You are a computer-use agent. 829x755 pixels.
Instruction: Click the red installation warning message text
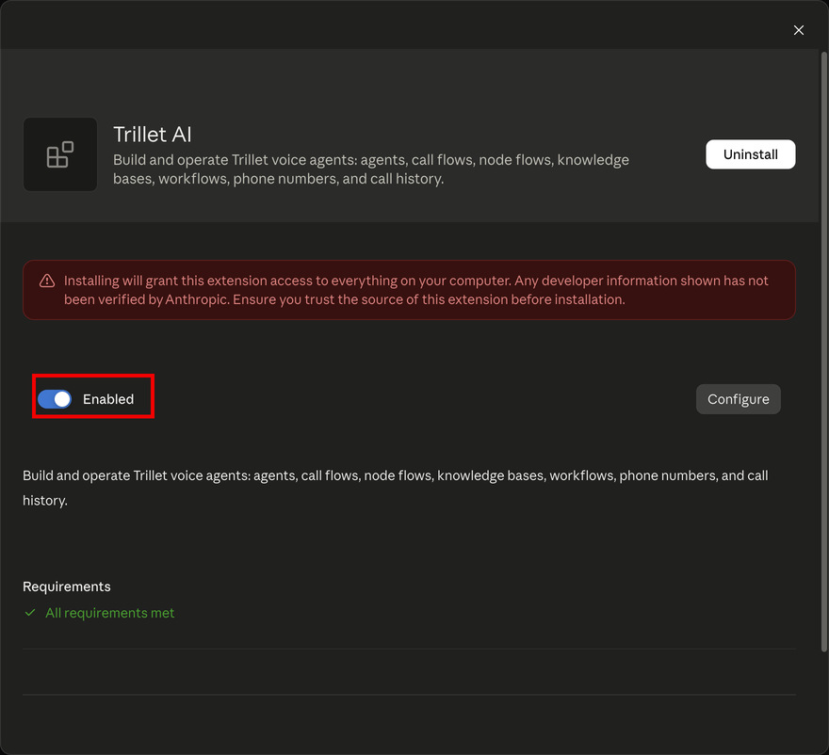[x=416, y=290]
